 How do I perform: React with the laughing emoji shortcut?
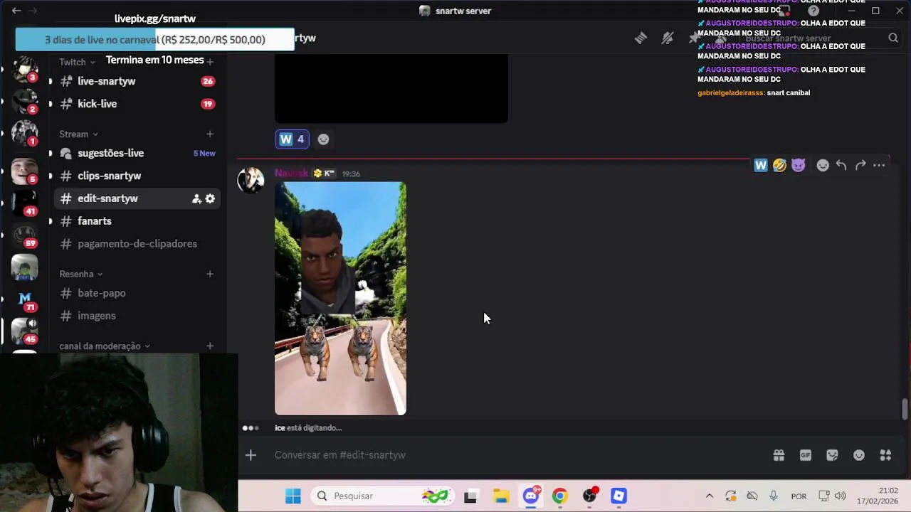[x=779, y=165]
